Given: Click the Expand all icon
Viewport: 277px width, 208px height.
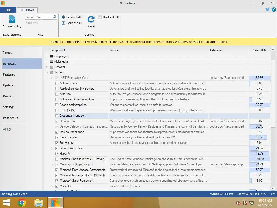Looking at the screenshot, I should 63,17.
